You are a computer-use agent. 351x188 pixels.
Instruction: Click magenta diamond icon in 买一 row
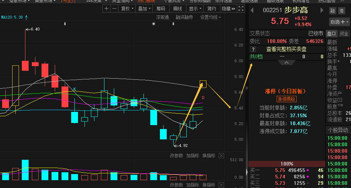pos(308,170)
